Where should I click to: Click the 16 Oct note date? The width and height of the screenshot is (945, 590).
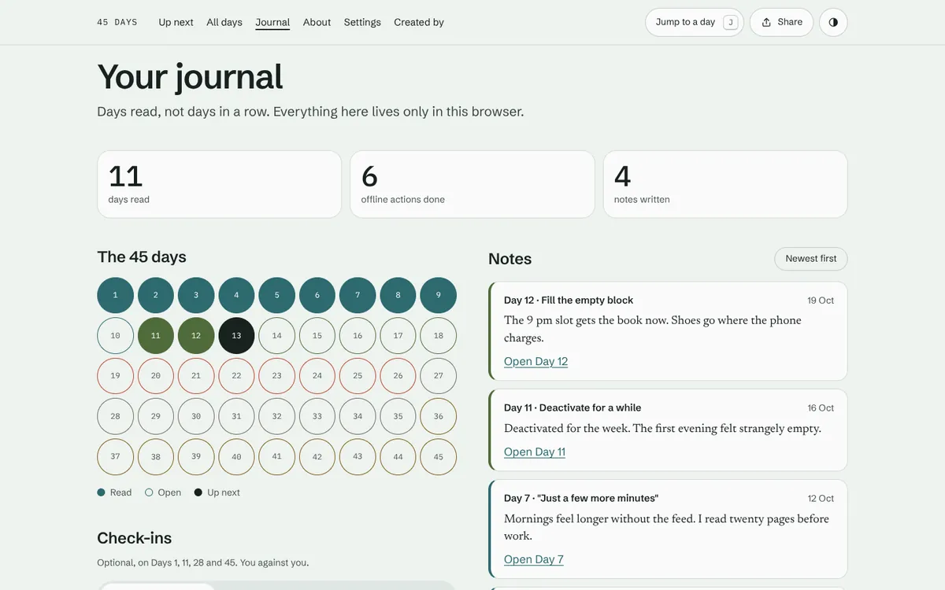821,407
